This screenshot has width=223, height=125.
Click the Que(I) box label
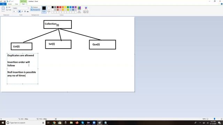coord(96,44)
